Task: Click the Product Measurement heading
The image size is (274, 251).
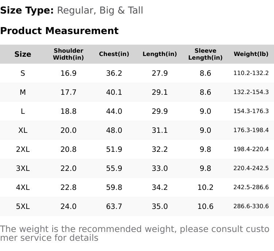Action: click(x=59, y=31)
